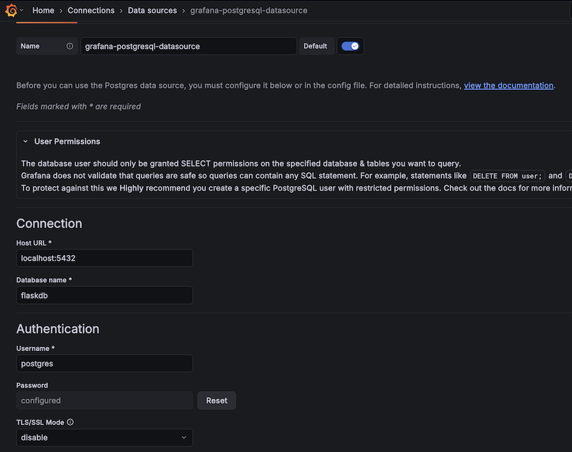Edit the data source Name field

pos(189,46)
